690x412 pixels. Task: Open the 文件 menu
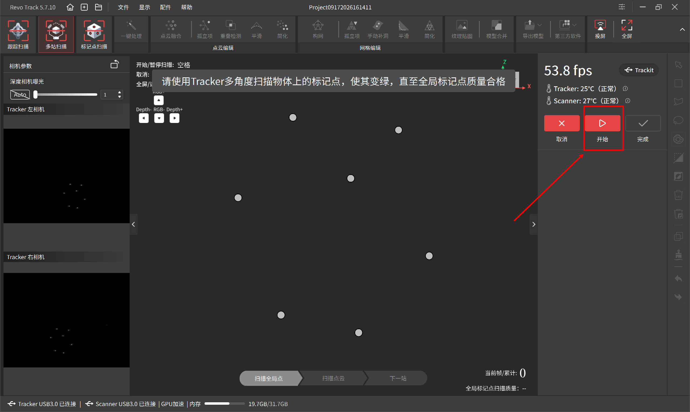tap(123, 8)
